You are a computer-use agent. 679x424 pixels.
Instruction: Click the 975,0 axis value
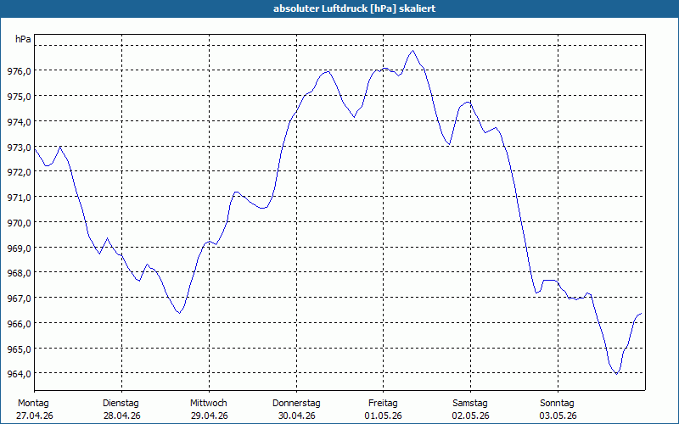point(20,97)
